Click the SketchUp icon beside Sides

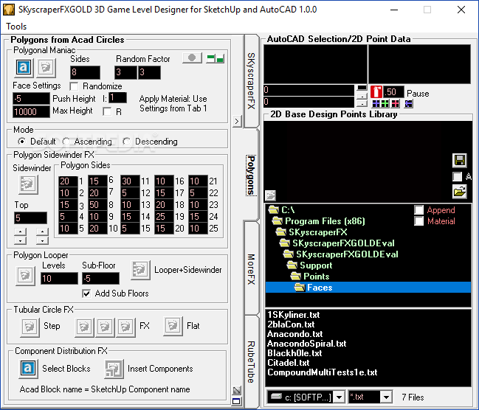[46, 67]
